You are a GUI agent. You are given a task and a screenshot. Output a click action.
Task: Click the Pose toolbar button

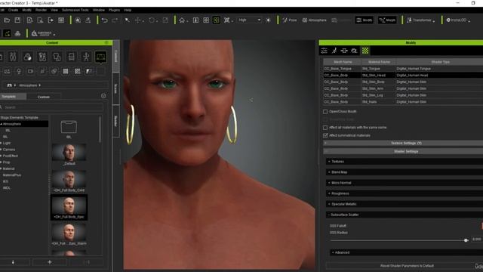click(290, 20)
